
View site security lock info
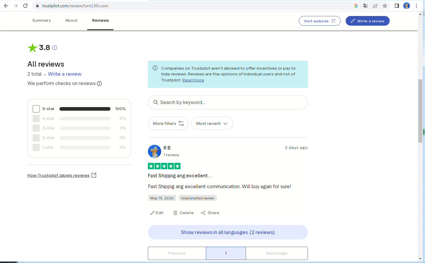click(x=37, y=6)
